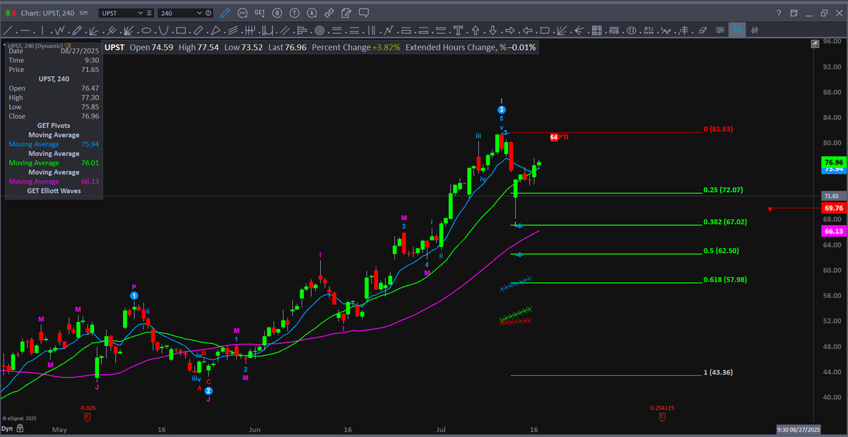Viewport: 848px width, 437px height.
Task: Select the left arrow marker tool
Action: coord(527,30)
